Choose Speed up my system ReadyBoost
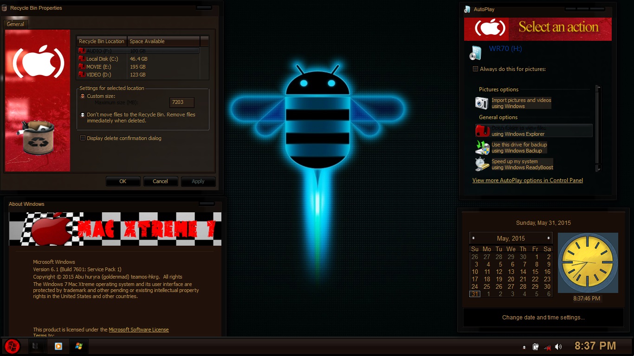 [523, 164]
